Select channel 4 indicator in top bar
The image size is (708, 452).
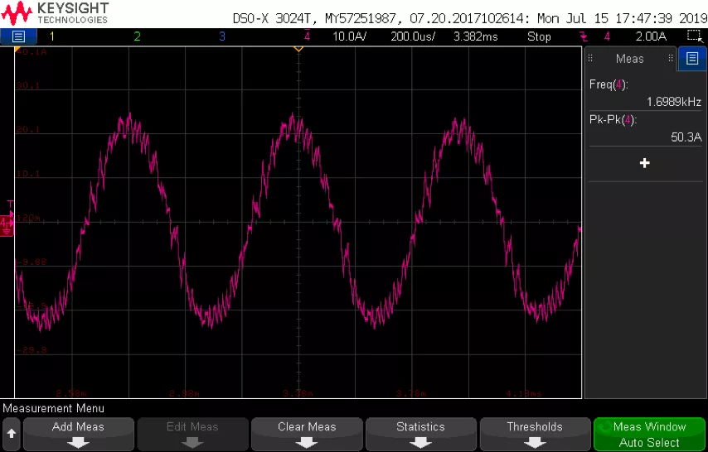[x=307, y=36]
